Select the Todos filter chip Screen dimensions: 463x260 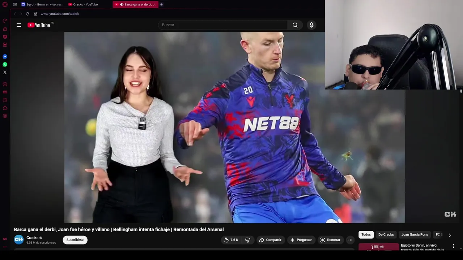(x=366, y=235)
